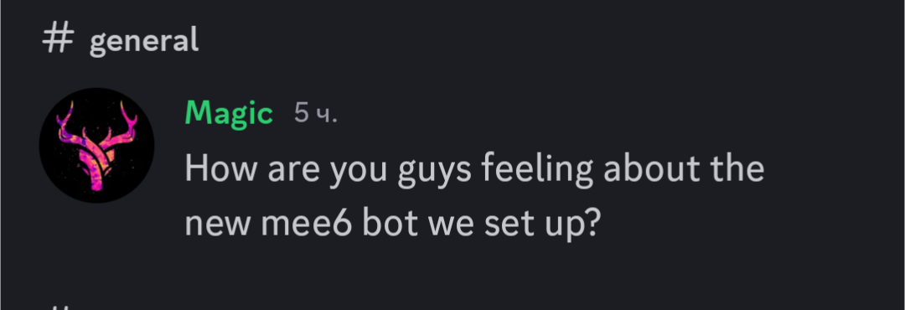The image size is (905, 310).
Task: Click the word bot in Magic's message
Action: coord(390,224)
